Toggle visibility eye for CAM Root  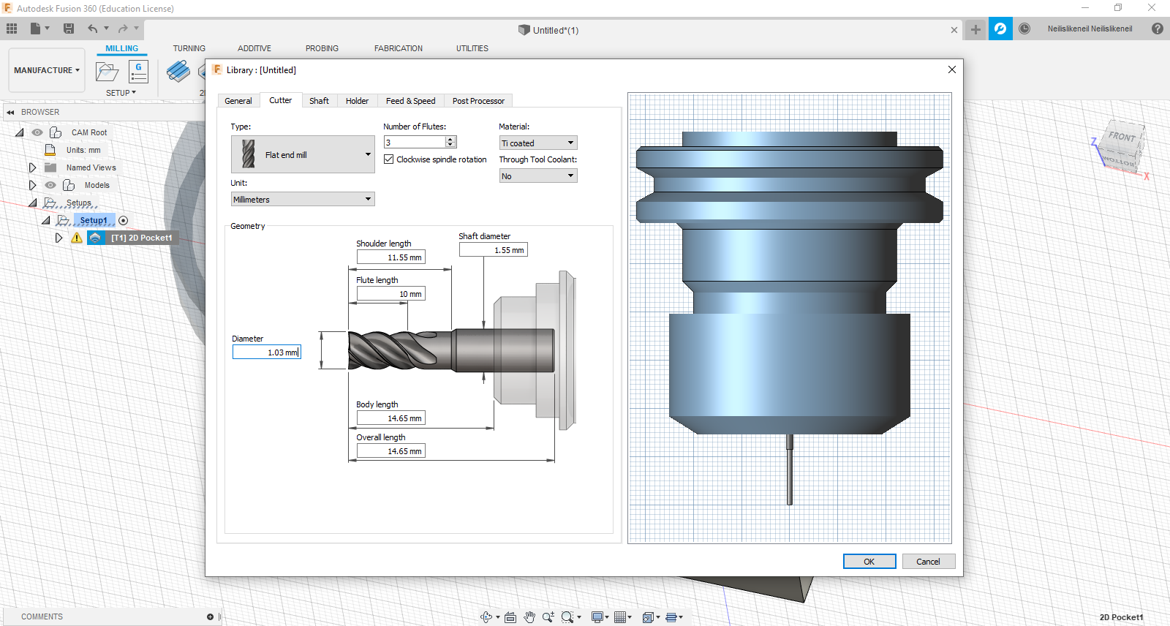(37, 132)
